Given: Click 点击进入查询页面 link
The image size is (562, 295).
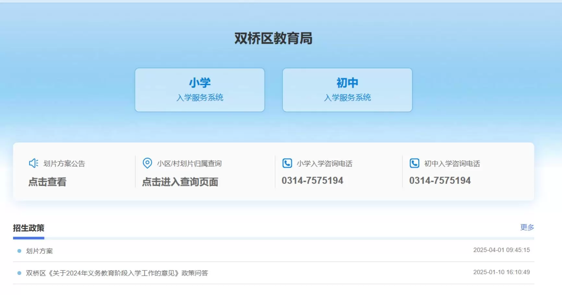Looking at the screenshot, I should [180, 182].
